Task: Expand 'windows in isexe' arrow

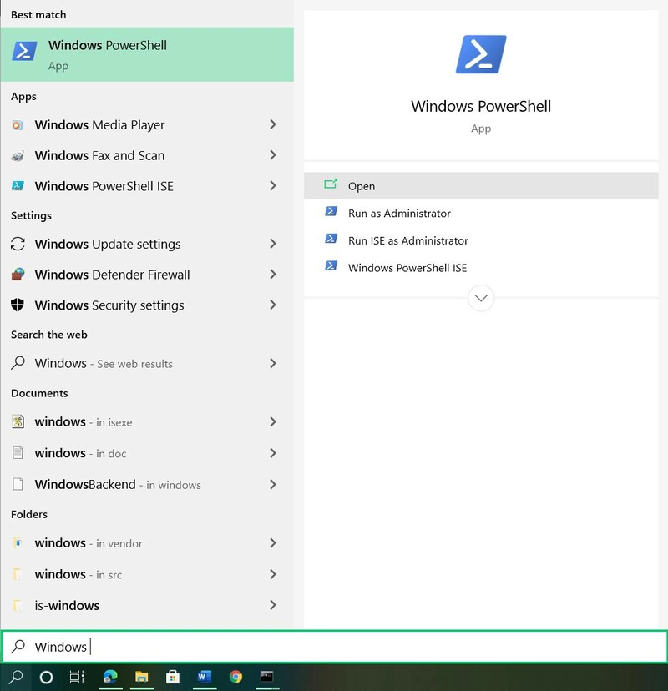Action: coord(273,421)
